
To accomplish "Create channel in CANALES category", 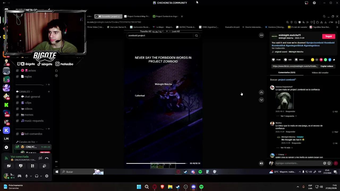I will click(49, 92).
